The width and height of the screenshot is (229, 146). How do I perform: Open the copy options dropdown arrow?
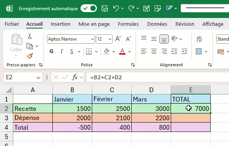(x=37, y=46)
